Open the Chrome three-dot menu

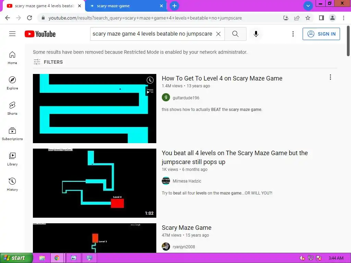pos(343,18)
